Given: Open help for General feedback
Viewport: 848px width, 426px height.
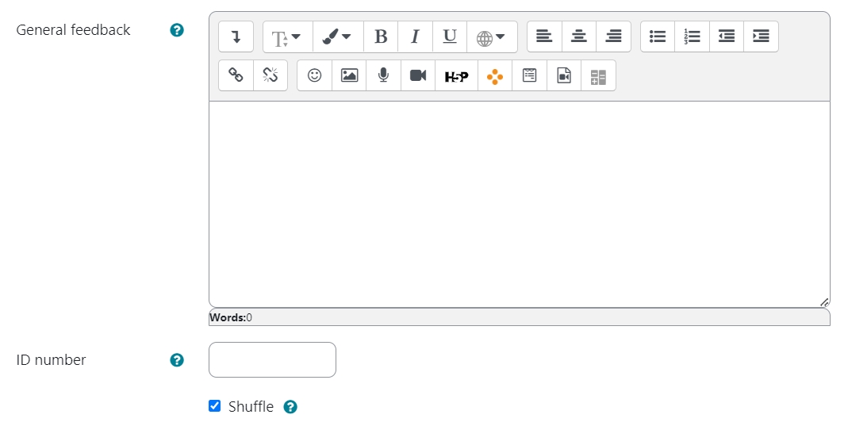Looking at the screenshot, I should click(x=177, y=30).
